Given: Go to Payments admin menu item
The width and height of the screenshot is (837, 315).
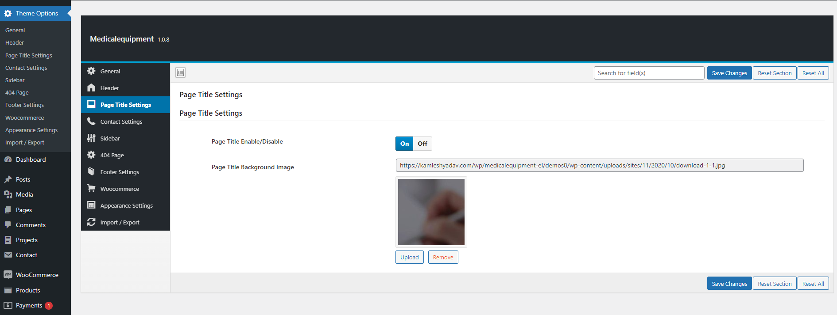Looking at the screenshot, I should [29, 305].
